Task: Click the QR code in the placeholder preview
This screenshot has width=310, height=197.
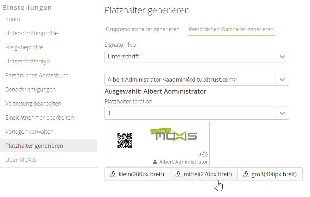Action: 125,140
